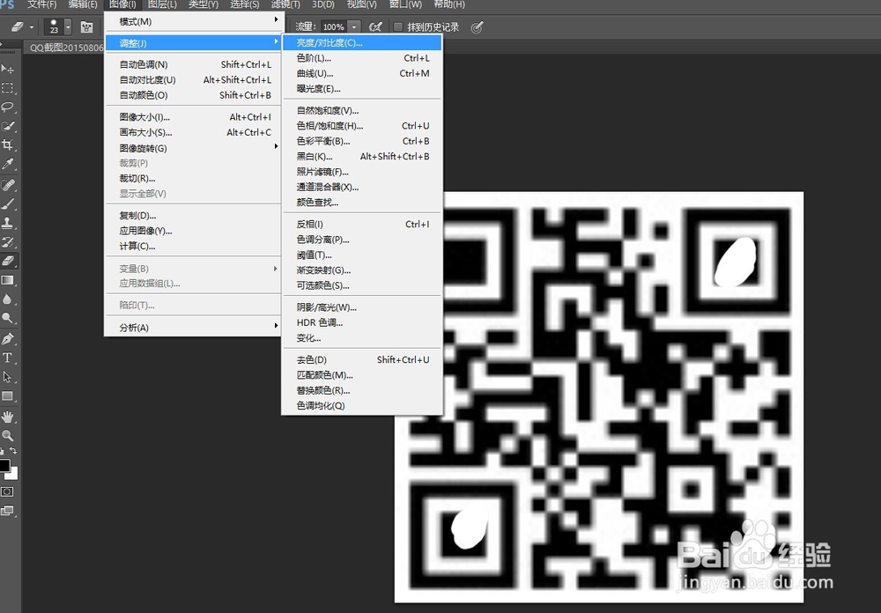881x613 pixels.
Task: Open the 滤镜(T) menu
Action: [285, 4]
